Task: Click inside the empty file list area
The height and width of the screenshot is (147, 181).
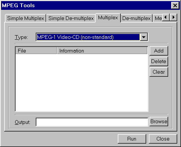Action: [x=81, y=83]
